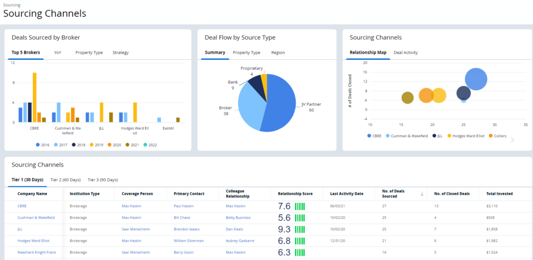533x260 pixels.
Task: Open the CBRE company link
Action: 22,206
